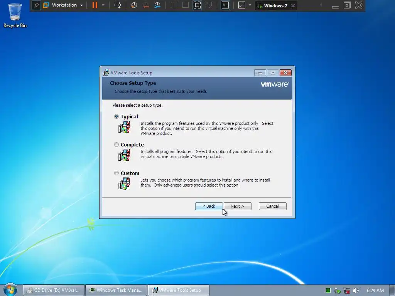This screenshot has height=296, width=395.
Task: Proceed with the Next button
Action: (237, 206)
